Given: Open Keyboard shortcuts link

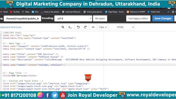Looking at the screenshot, I should pos(10,27).
